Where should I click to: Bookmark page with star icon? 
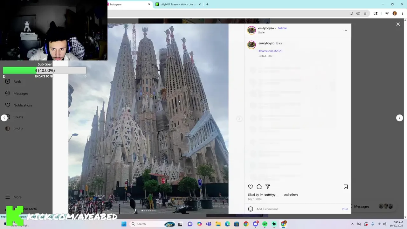[365, 13]
